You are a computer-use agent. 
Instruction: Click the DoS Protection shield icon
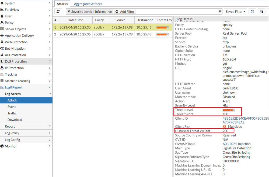click(x=2, y=61)
